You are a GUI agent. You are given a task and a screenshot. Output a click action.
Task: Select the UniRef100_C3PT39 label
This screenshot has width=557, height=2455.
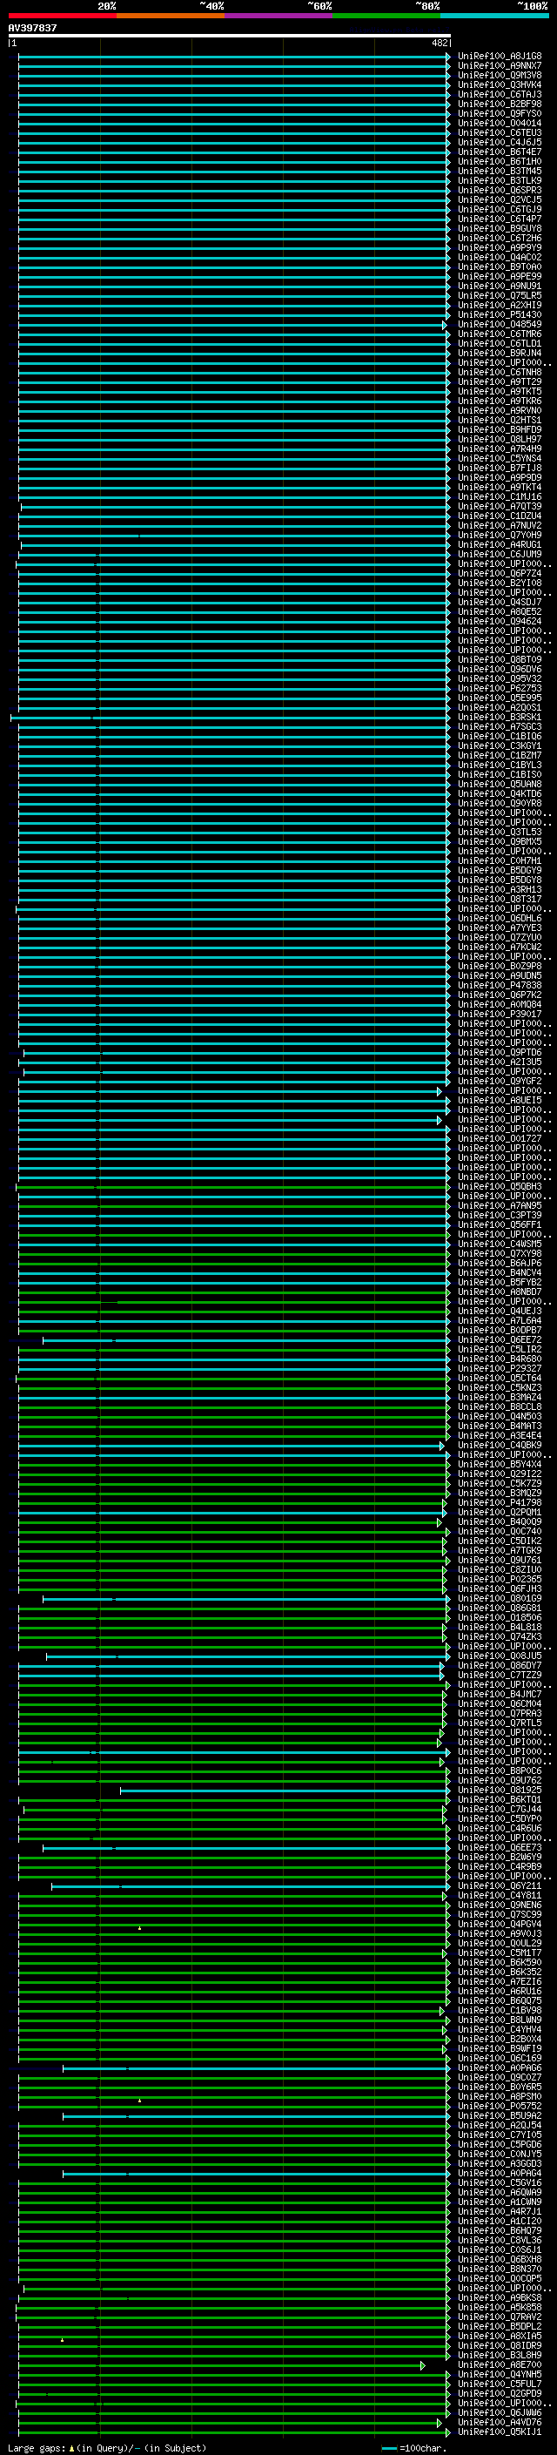click(500, 1215)
